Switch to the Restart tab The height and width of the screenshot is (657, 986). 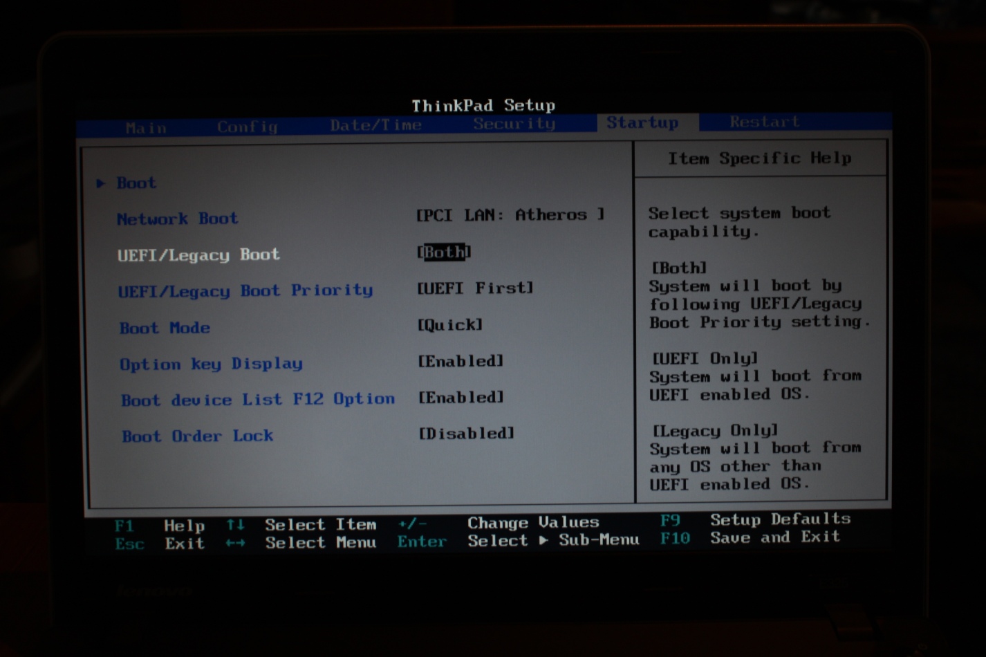pyautogui.click(x=764, y=122)
